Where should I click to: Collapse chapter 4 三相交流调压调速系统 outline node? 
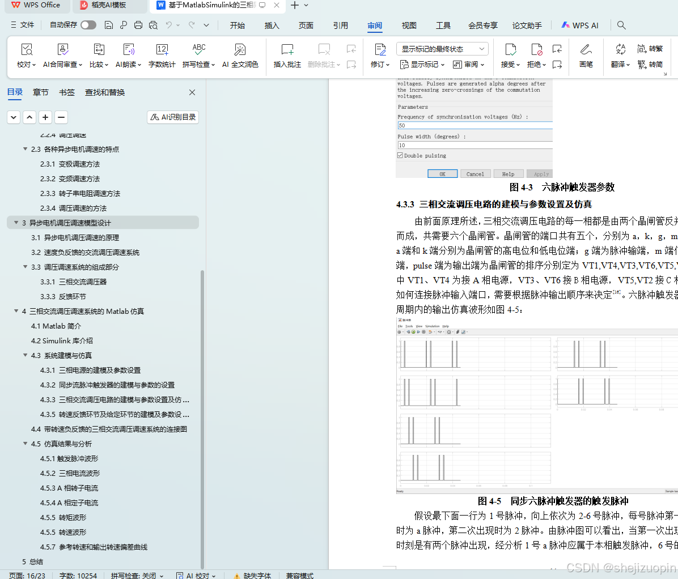(x=16, y=311)
